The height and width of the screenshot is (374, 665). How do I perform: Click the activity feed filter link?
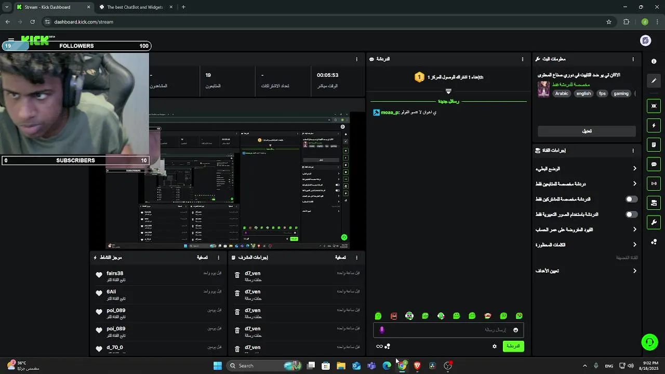coord(202,258)
